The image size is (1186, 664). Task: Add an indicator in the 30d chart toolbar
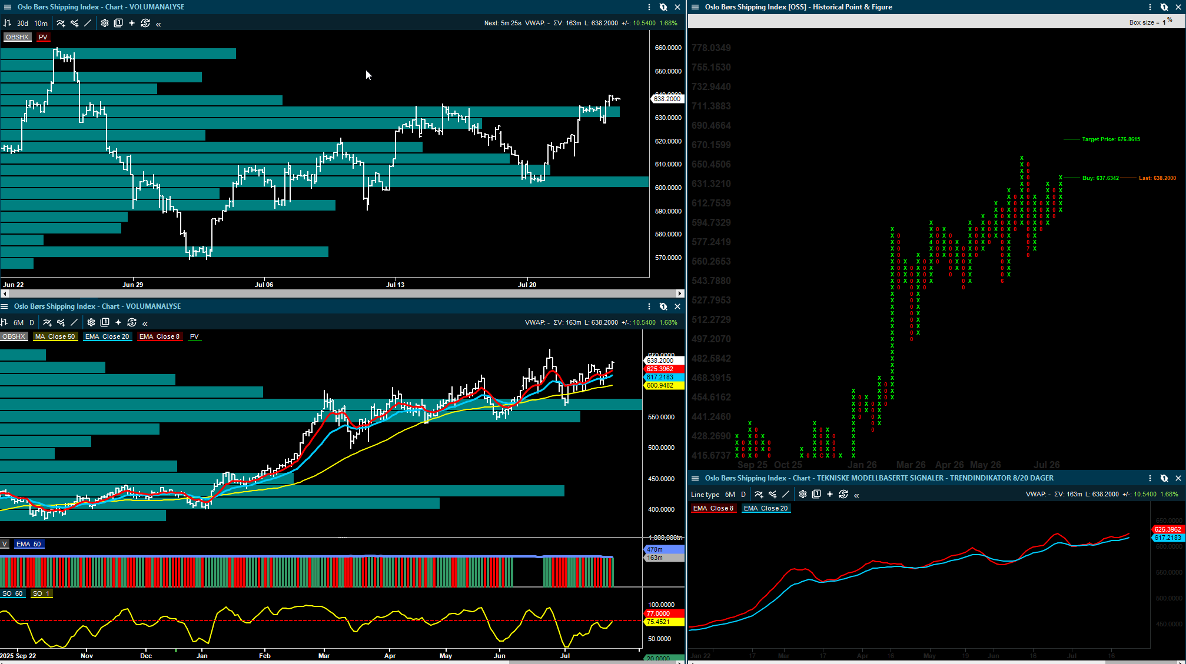click(x=61, y=23)
